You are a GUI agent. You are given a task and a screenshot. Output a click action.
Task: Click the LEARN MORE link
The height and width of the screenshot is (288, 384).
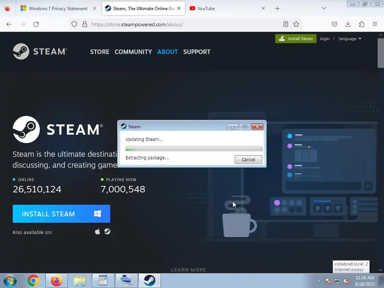tap(189, 270)
